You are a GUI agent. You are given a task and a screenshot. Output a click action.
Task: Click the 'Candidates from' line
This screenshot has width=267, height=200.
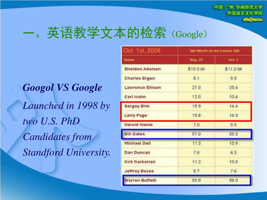click(x=57, y=137)
